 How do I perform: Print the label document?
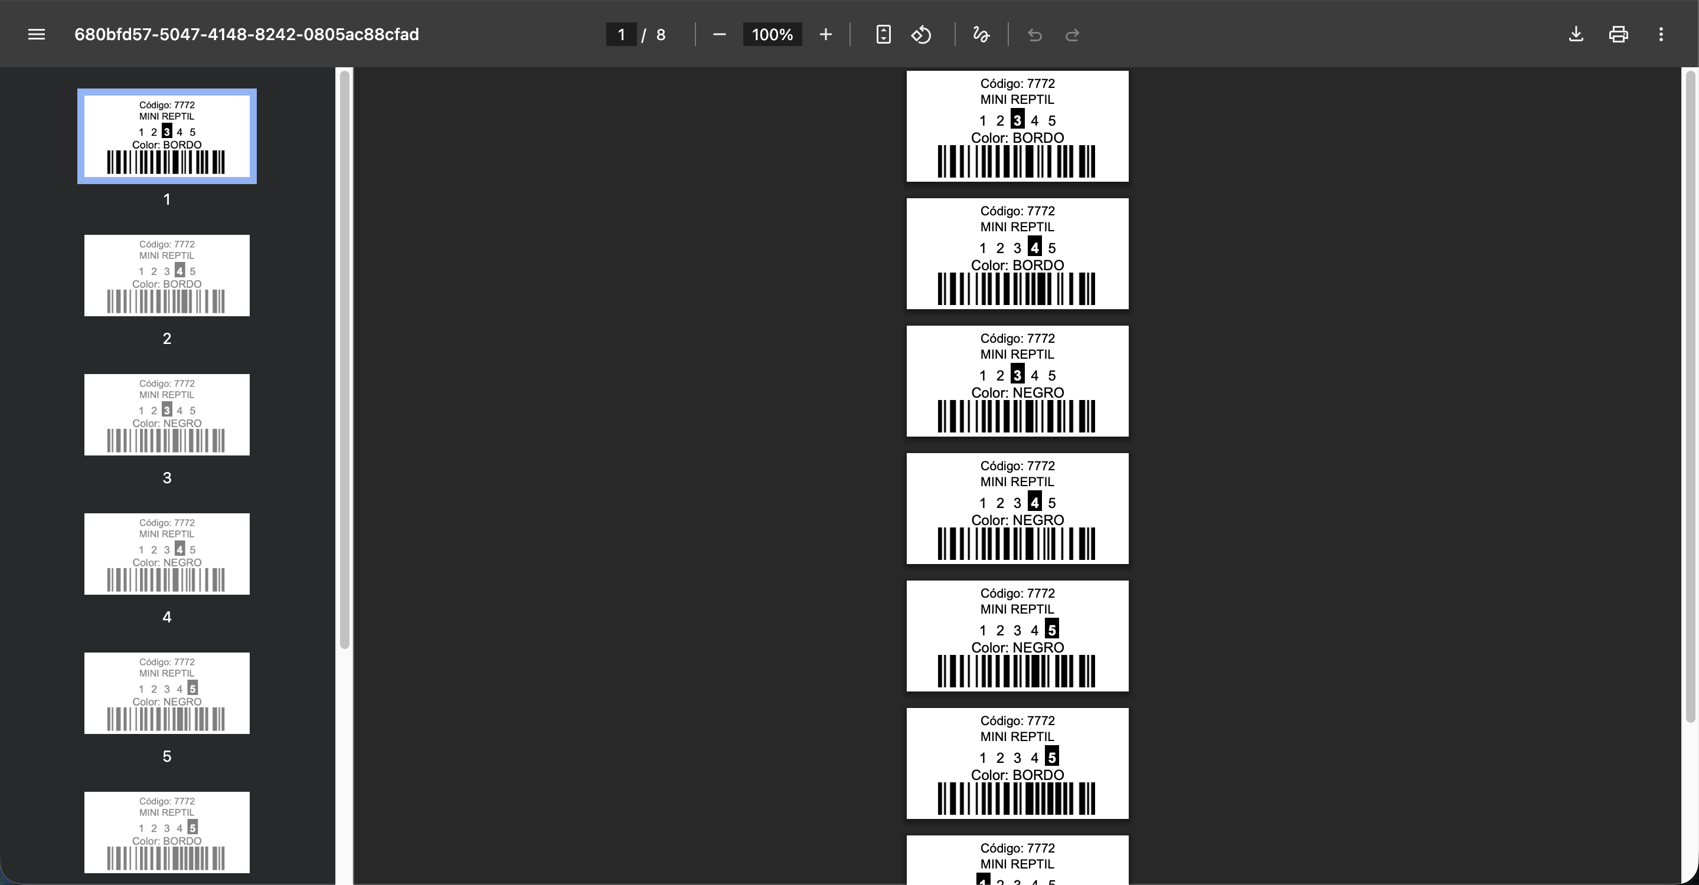tap(1619, 34)
